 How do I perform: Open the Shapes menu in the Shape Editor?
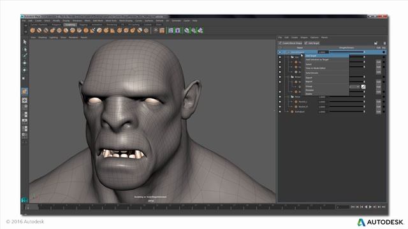pos(304,38)
